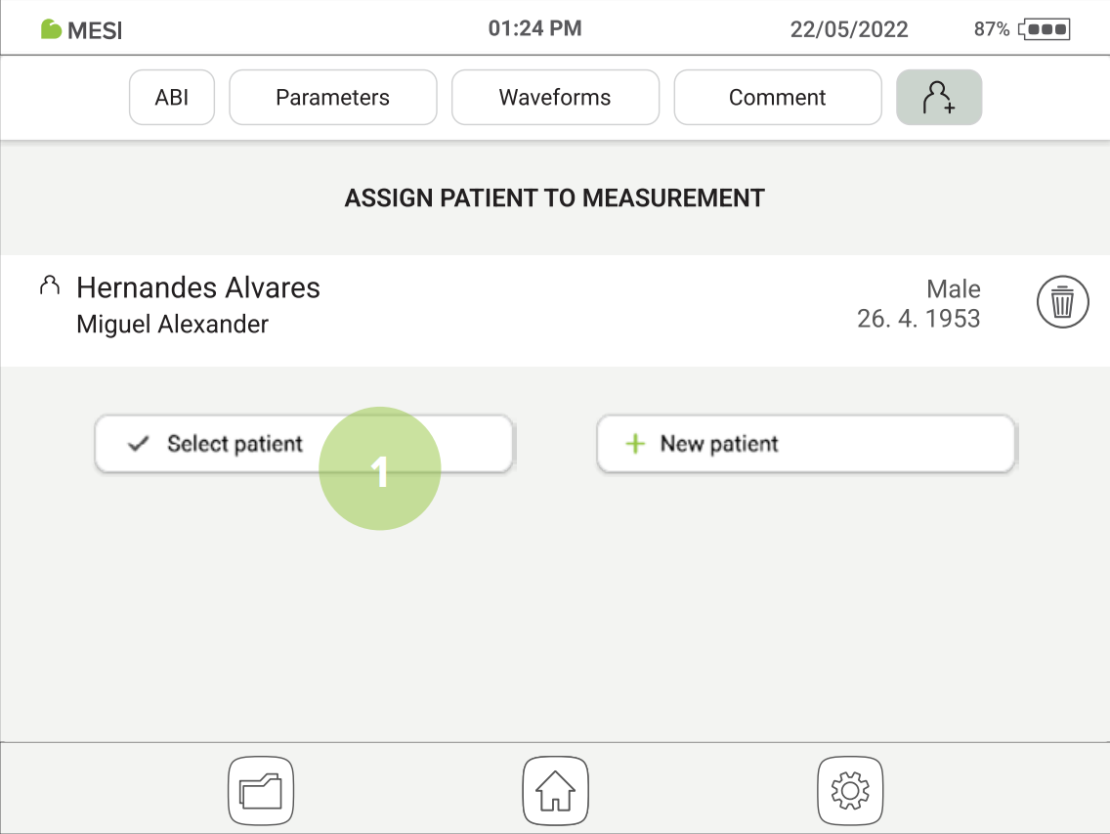Viewport: 1110px width, 834px height.
Task: Open measurement archive via folder icon
Action: click(x=260, y=790)
